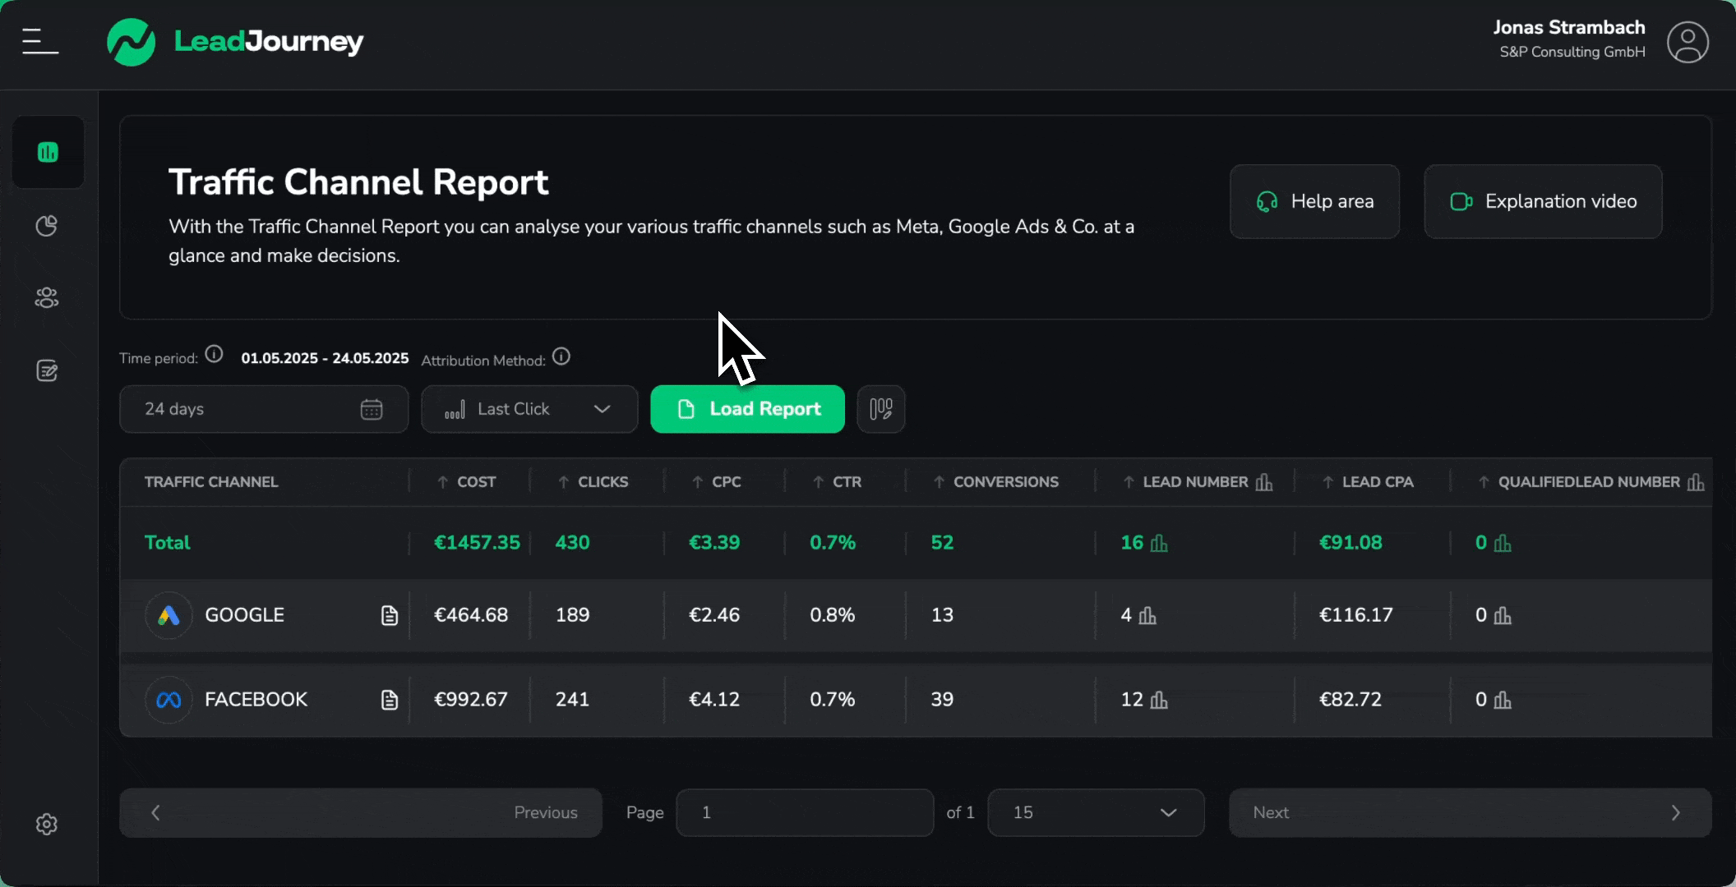This screenshot has height=887, width=1736.
Task: Click the S&P Consulting GmbH company label
Action: click(1572, 52)
